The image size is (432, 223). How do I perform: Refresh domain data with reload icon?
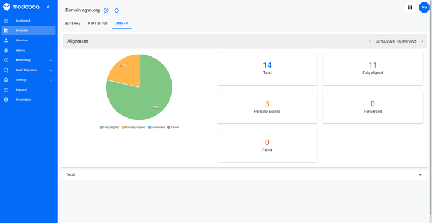[116, 10]
